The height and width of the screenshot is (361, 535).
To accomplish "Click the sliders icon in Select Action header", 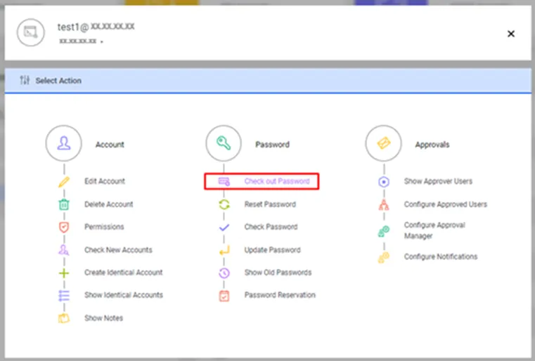I will [x=25, y=80].
